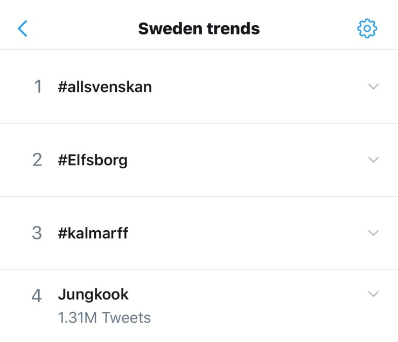
Task: Expand options chevron for Jungkook
Action: pos(373,294)
